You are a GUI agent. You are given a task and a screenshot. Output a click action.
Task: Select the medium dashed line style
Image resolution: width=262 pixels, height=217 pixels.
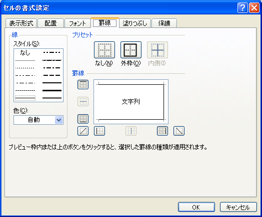(52, 75)
